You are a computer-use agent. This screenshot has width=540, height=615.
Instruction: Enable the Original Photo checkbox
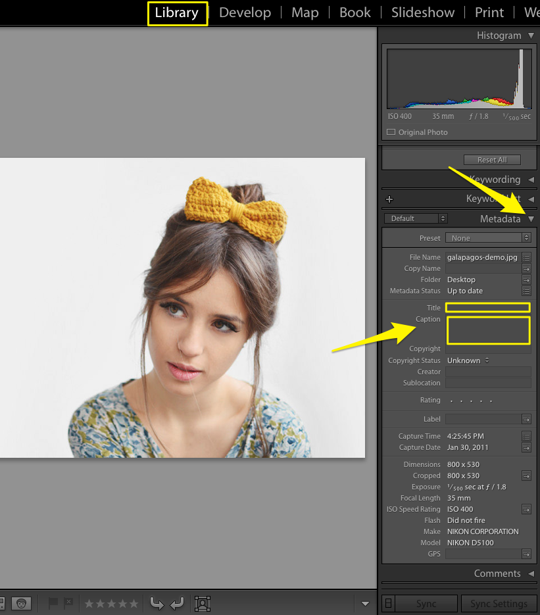(x=391, y=132)
